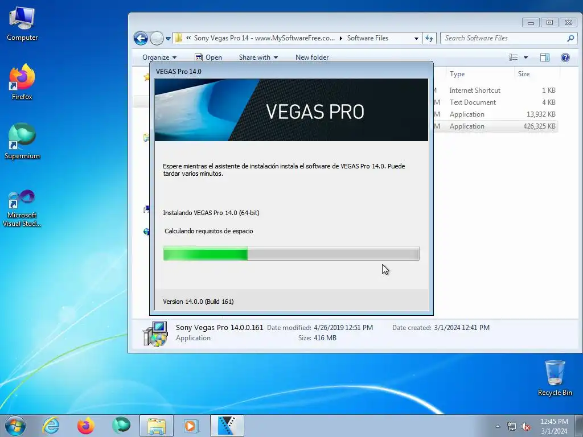Click the Software Files breadcrumb segment

click(367, 38)
